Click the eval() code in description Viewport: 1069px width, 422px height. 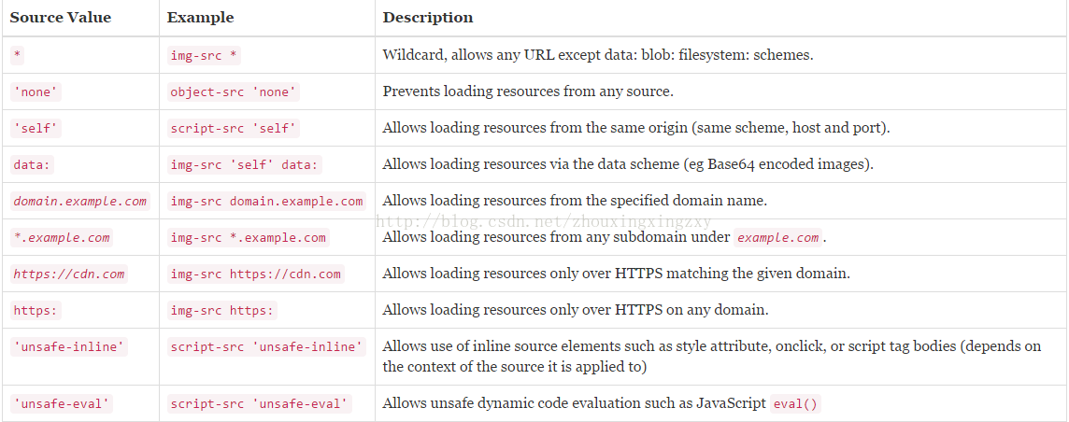tap(795, 403)
